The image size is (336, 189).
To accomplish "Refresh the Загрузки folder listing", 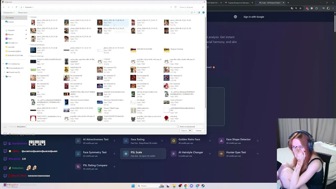I will [x=175, y=7].
